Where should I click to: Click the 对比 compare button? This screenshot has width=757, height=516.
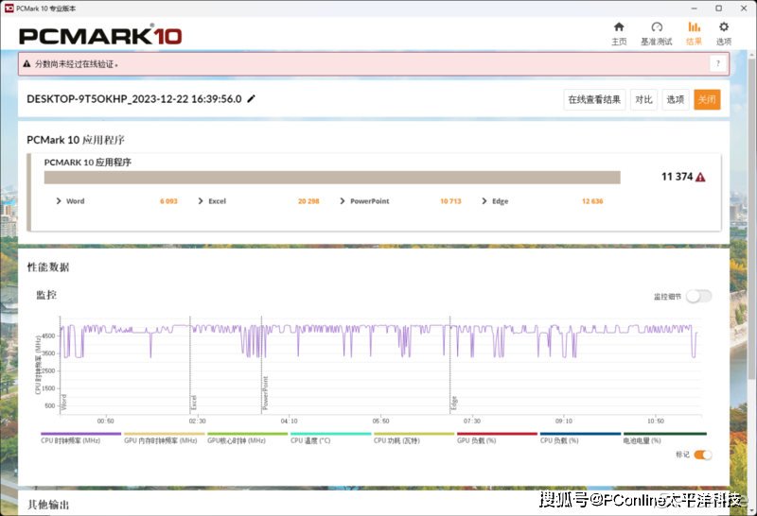(643, 100)
